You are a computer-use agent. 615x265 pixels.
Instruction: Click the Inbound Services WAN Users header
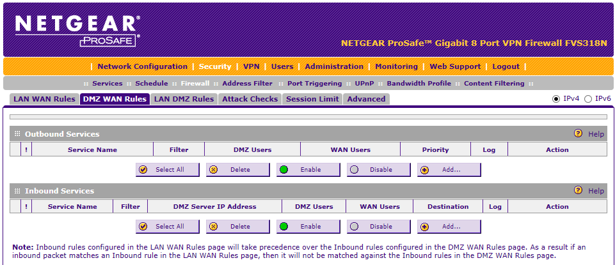tap(379, 206)
